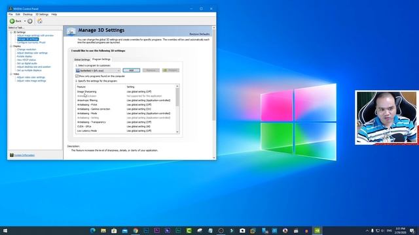Open Photoshop from taskbar
This screenshot has width=419, height=235.
pyautogui.click(x=146, y=230)
